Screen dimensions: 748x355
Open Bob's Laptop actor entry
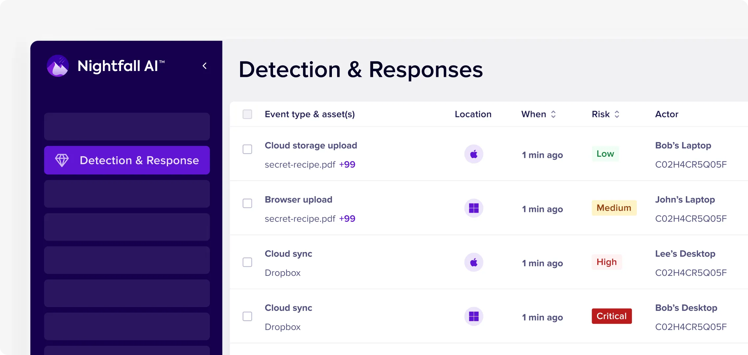[683, 145]
